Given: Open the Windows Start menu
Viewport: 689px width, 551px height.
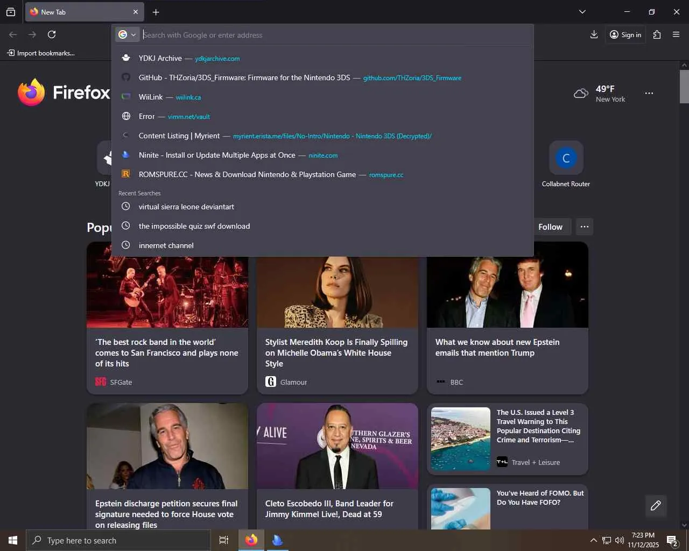Looking at the screenshot, I should coord(13,540).
